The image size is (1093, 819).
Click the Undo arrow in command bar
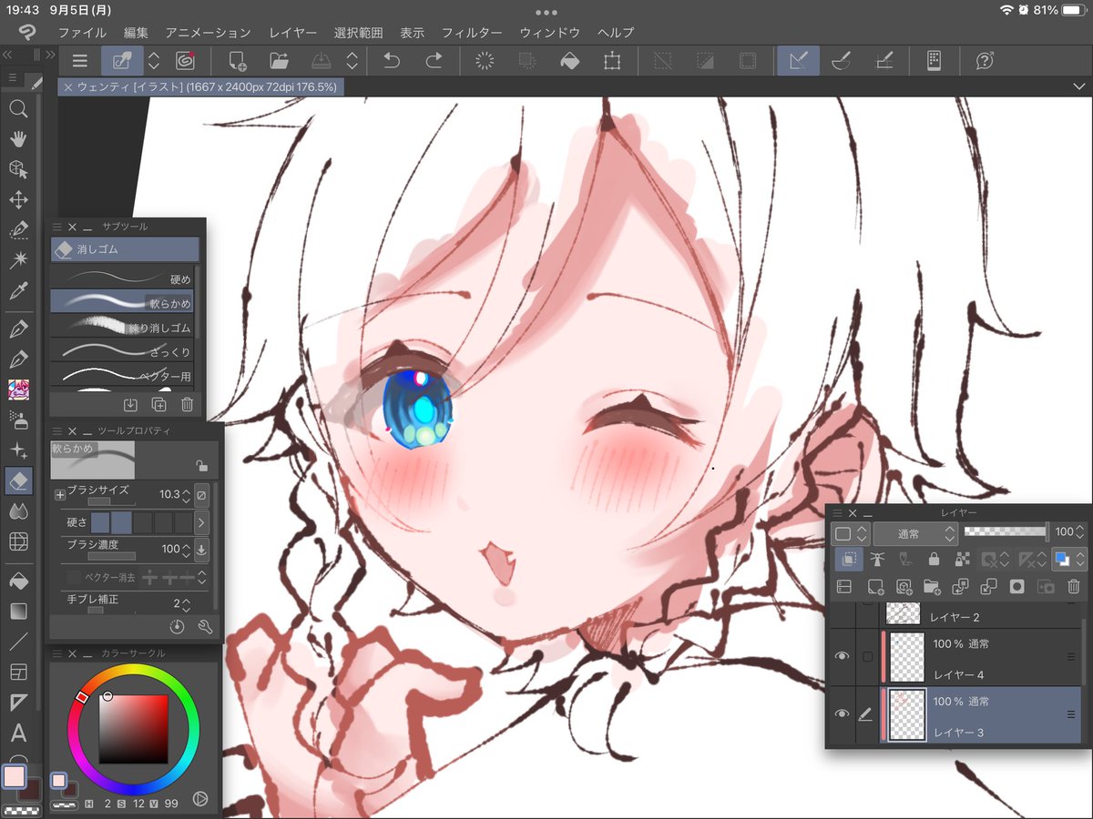click(392, 61)
